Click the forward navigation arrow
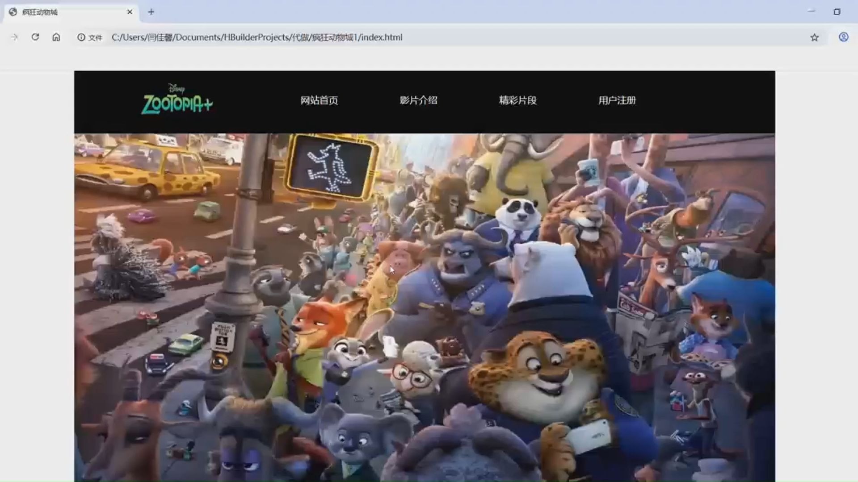Viewport: 858px width, 482px height. (x=15, y=37)
